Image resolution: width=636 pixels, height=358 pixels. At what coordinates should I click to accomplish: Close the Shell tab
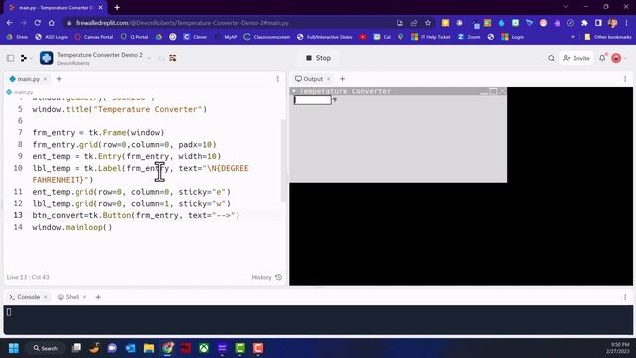(84, 297)
